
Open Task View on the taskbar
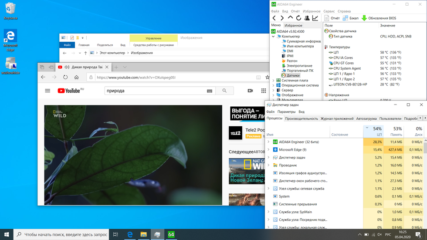116,235
